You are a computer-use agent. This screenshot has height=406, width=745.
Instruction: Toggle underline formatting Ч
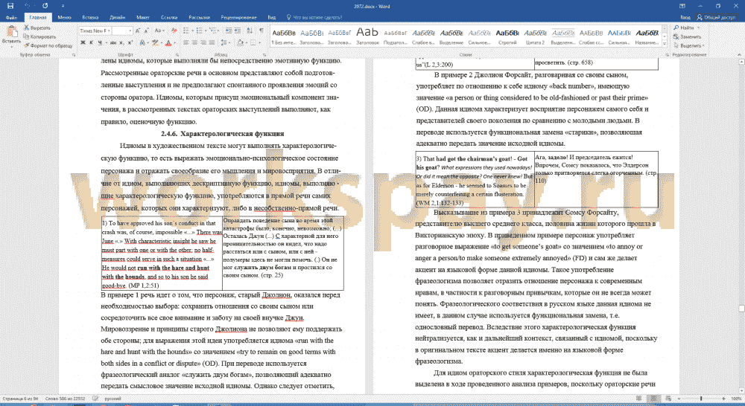pos(100,42)
